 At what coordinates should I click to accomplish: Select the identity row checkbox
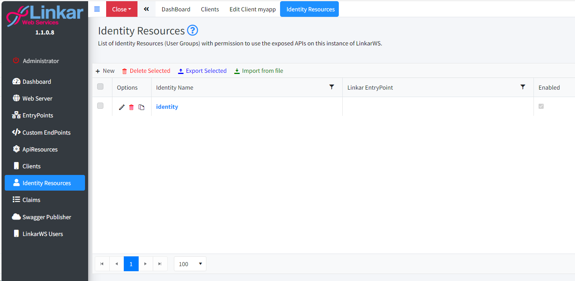click(x=100, y=106)
